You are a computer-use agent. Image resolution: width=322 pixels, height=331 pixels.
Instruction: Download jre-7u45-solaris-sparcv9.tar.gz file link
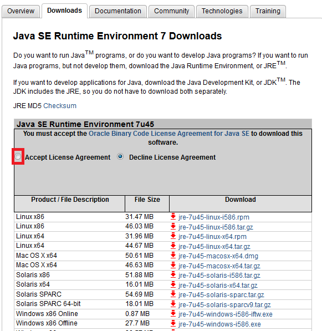pos(224,305)
